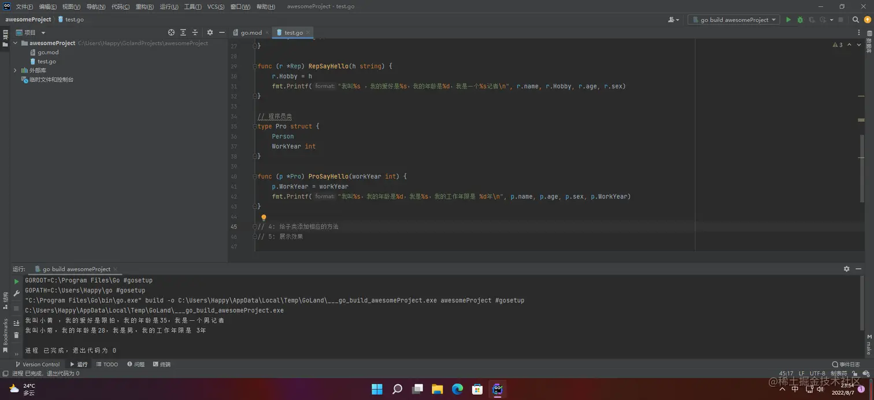
Task: Clear run output with trash icon
Action: point(16,335)
